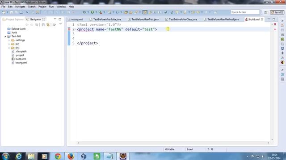Open the dropdown arrow next to Run
The image size is (286, 160).
96,12
